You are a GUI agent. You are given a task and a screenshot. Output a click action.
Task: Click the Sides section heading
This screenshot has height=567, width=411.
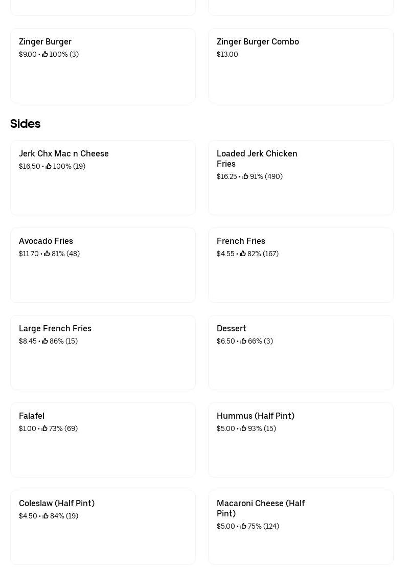25,124
